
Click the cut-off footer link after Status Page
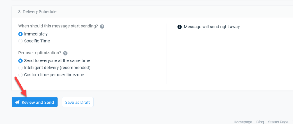(292, 122)
